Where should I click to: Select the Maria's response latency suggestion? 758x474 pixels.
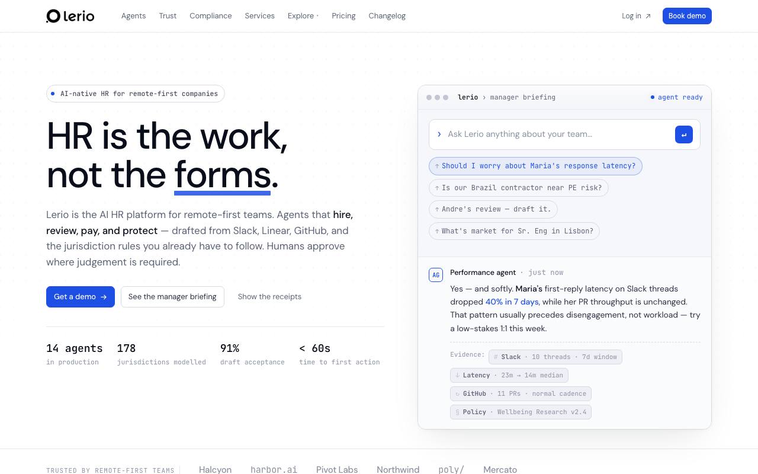pyautogui.click(x=535, y=166)
